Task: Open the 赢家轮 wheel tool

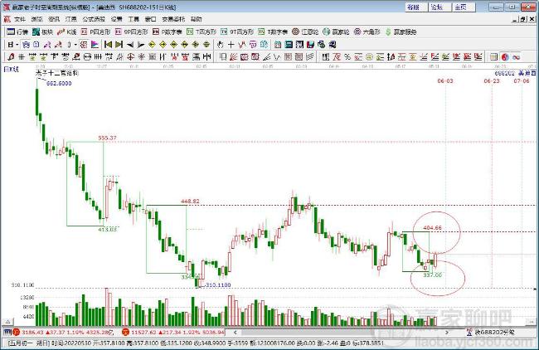Action: point(336,32)
